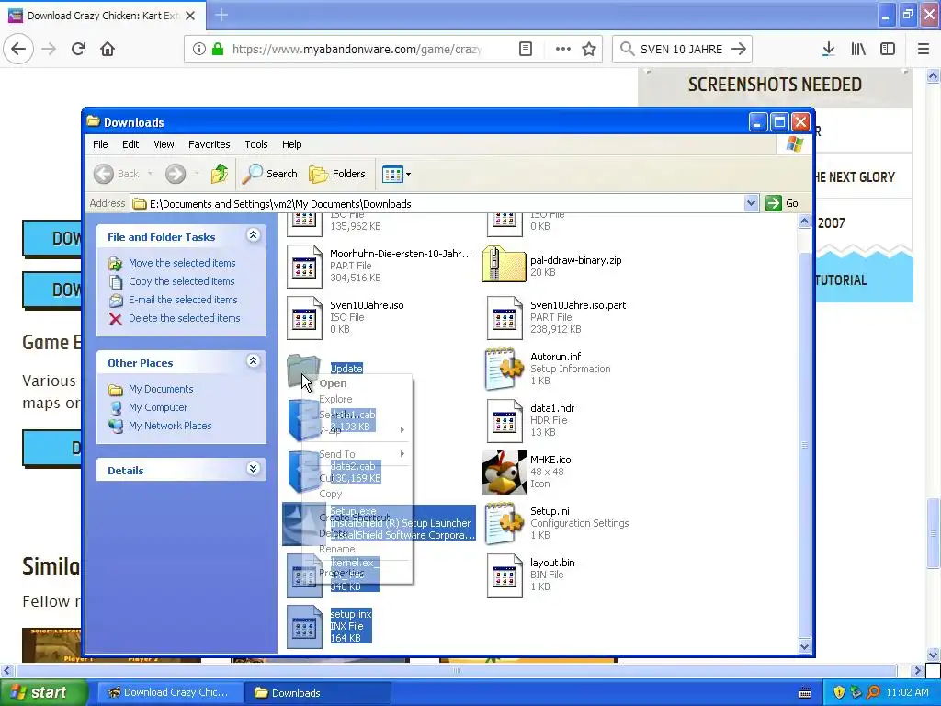Click the Firefox back arrow button
941x706 pixels.
[x=18, y=49]
